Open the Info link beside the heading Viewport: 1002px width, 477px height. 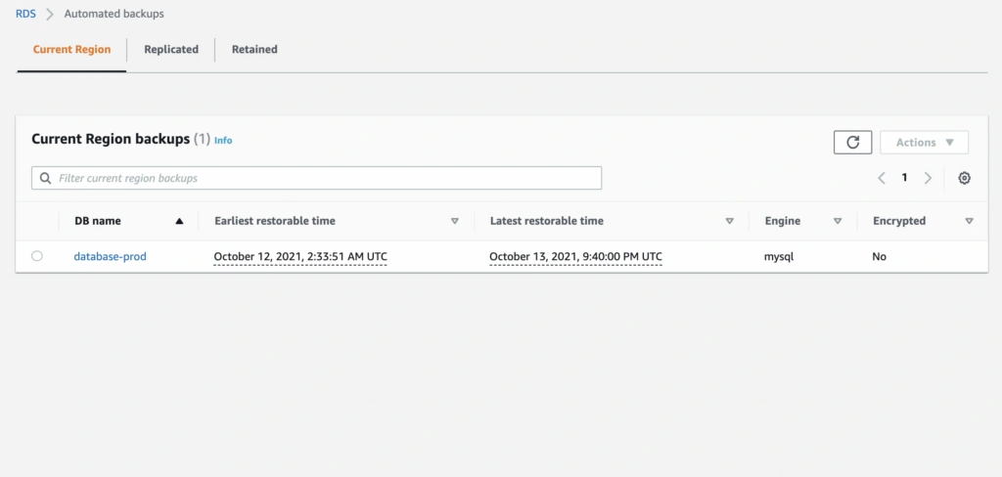point(223,141)
